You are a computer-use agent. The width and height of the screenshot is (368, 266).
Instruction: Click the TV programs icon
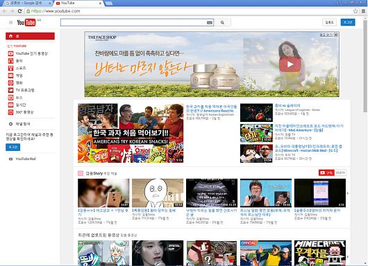(11, 90)
